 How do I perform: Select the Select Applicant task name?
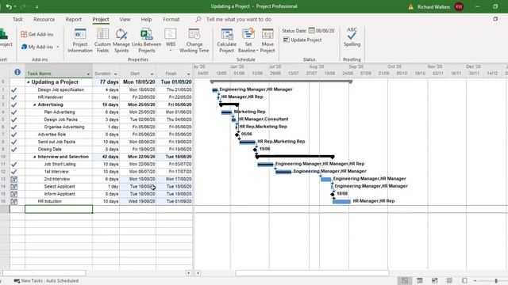click(x=60, y=187)
